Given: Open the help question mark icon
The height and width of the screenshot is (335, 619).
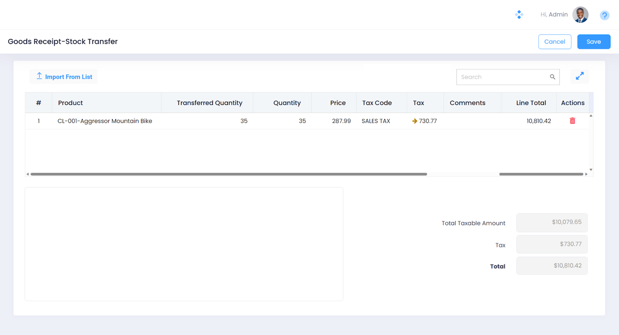Looking at the screenshot, I should [604, 15].
